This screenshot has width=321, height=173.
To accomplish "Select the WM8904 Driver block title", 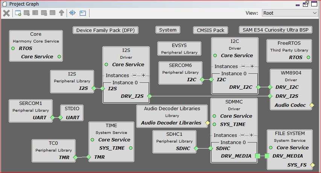I will [x=291, y=73].
